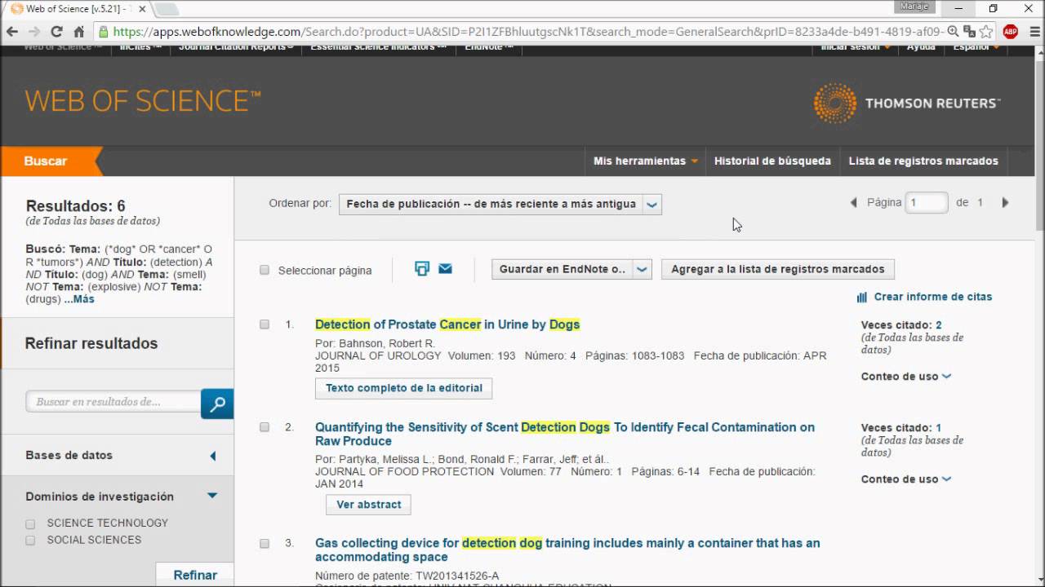
Task: Expand the Guardar en EndNote dropdown arrow
Action: pyautogui.click(x=643, y=269)
